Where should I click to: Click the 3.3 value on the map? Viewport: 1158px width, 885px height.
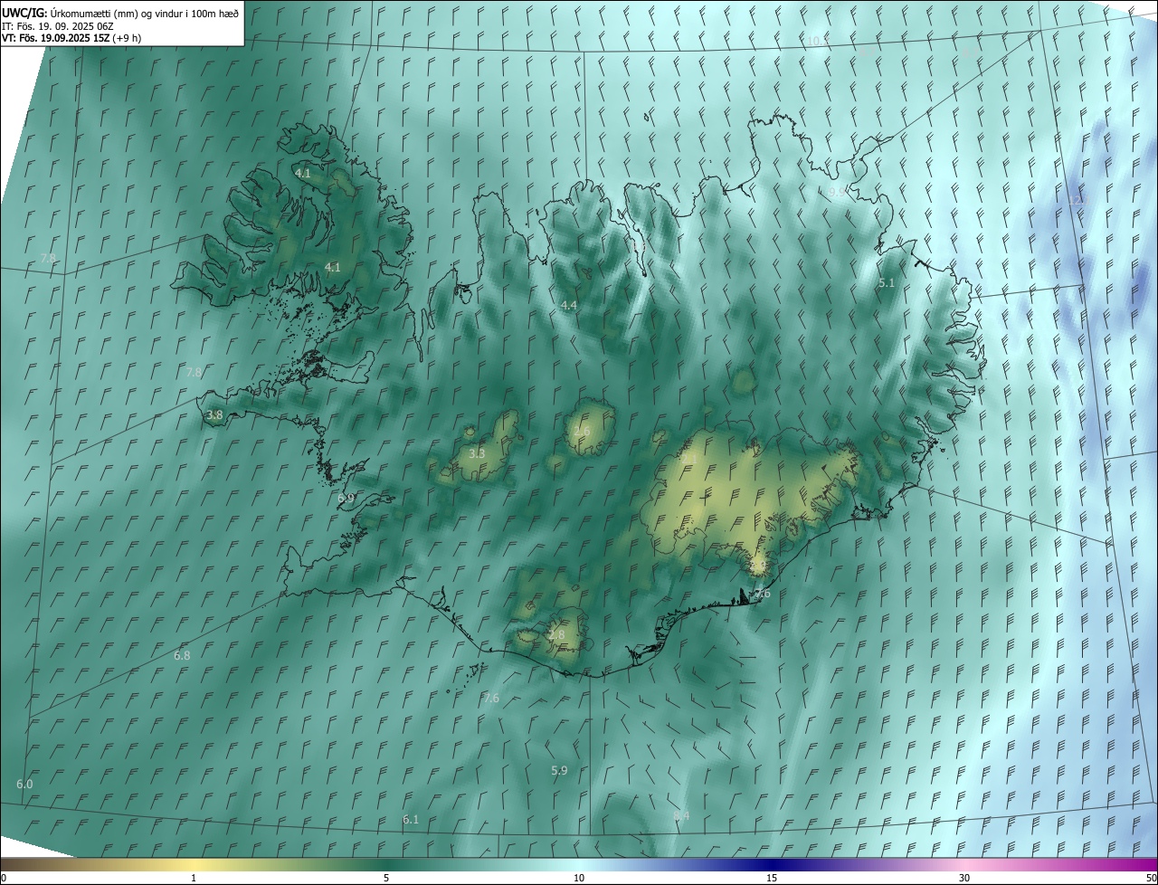coord(477,453)
